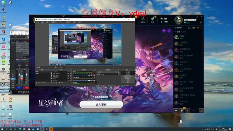
Task: Click notification bell under summoner name
Action: pyautogui.click(x=201, y=23)
